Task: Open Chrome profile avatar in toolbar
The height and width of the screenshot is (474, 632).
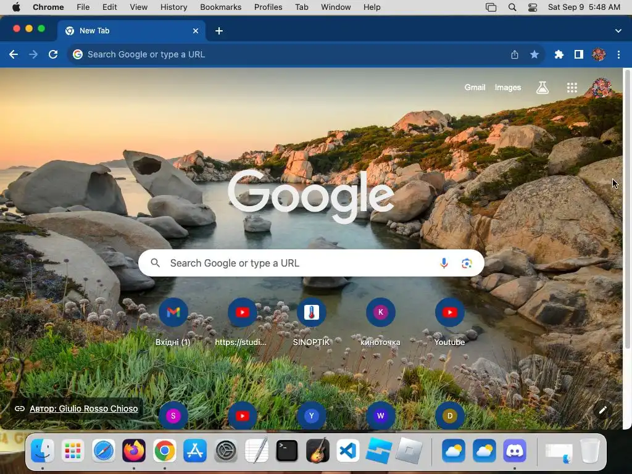Action: 598,54
